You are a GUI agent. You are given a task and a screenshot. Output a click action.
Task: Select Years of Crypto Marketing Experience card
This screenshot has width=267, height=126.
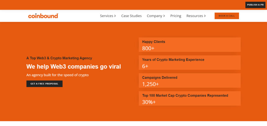click(190, 63)
